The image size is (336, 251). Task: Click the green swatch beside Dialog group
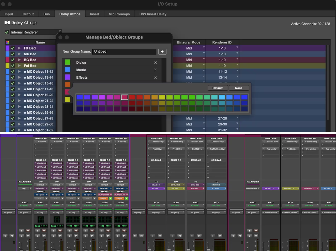pos(67,62)
